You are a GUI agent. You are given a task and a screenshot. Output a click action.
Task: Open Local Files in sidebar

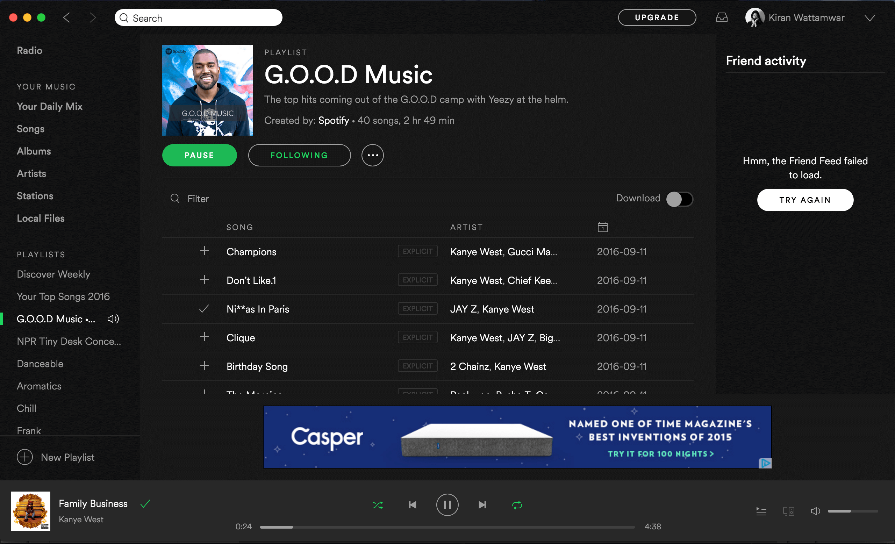pyautogui.click(x=41, y=218)
